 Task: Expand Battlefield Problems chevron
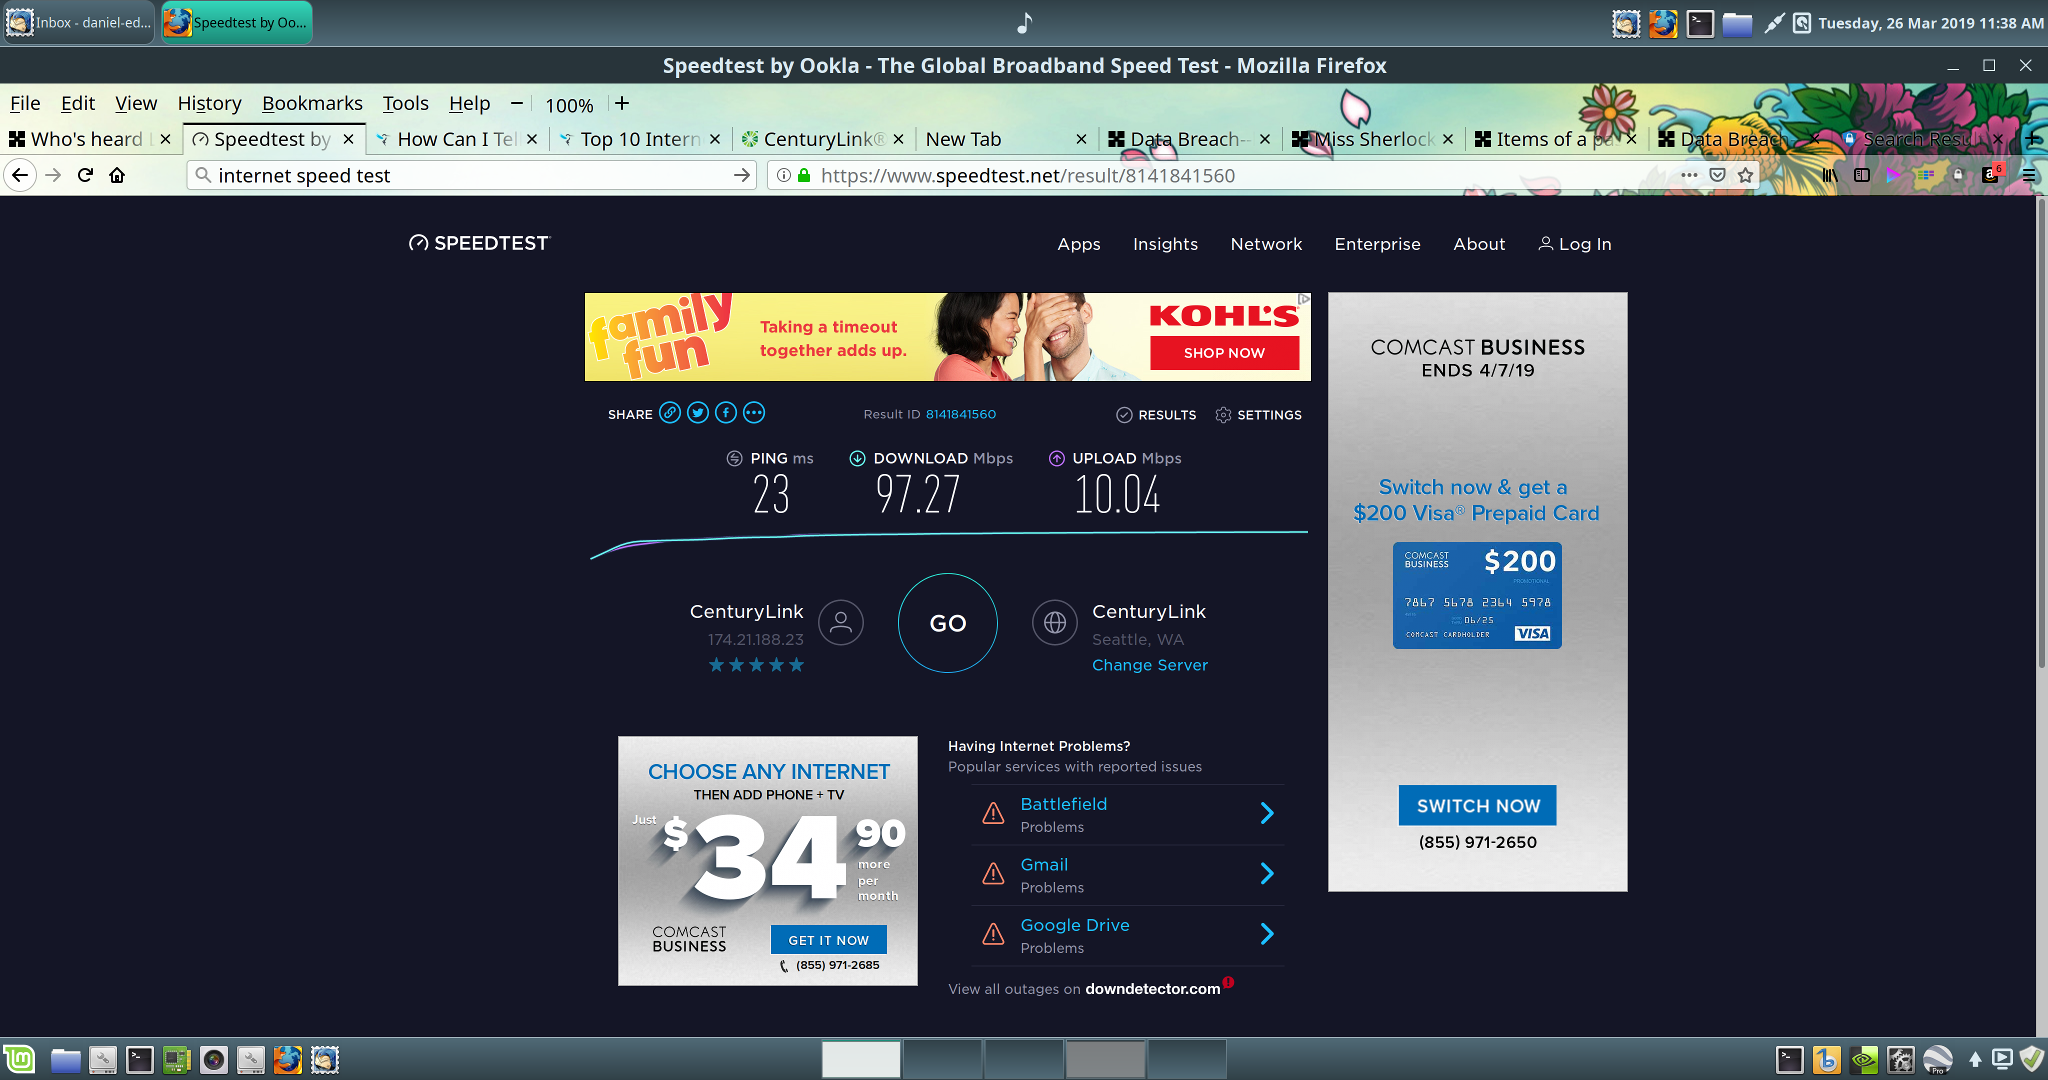click(x=1266, y=813)
